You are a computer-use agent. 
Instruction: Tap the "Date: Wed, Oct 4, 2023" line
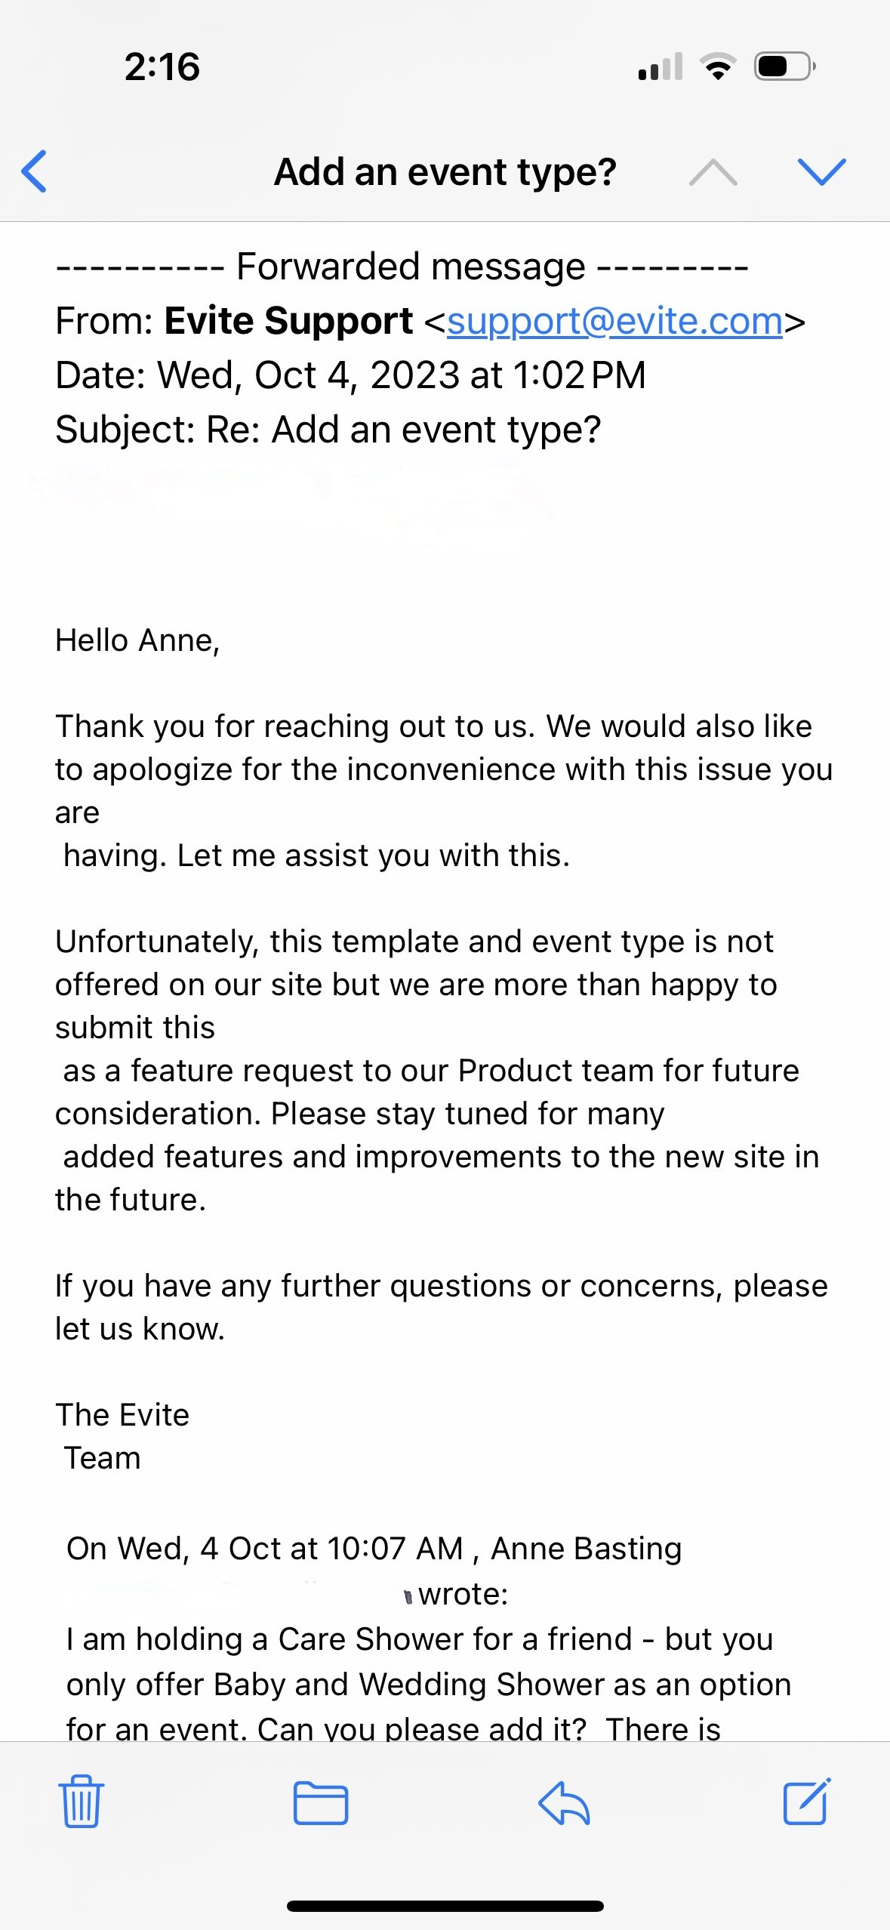[351, 375]
